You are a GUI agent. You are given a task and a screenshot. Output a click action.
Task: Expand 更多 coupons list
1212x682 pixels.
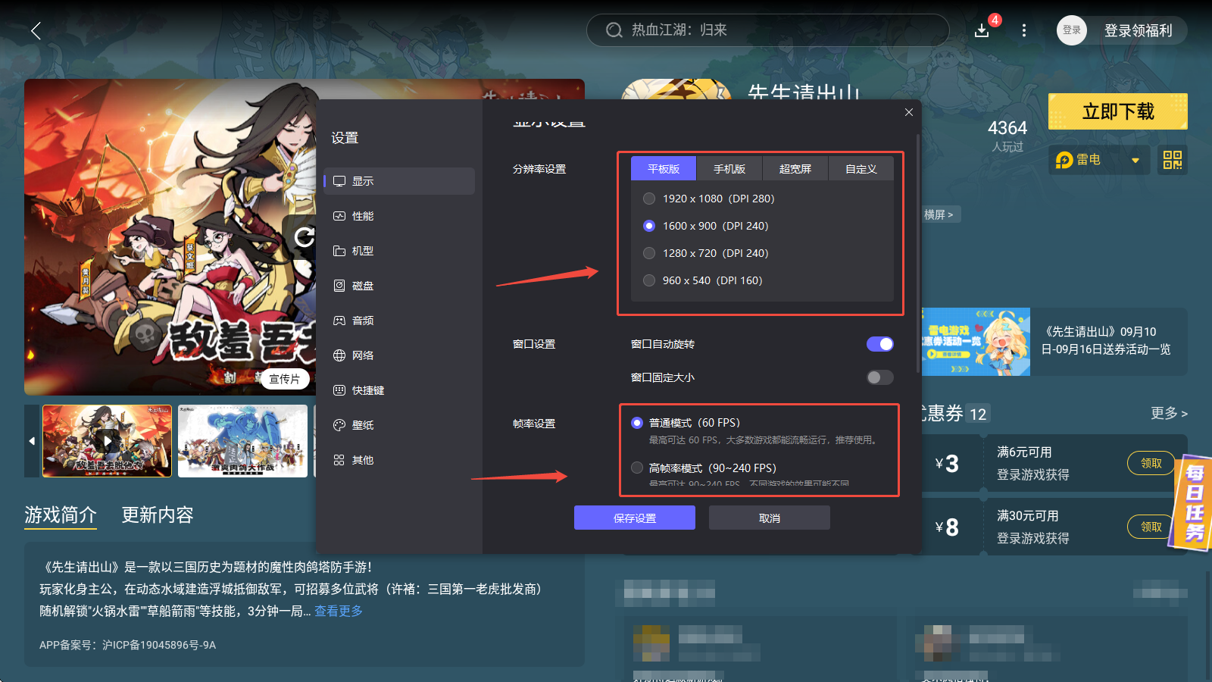click(x=1169, y=413)
